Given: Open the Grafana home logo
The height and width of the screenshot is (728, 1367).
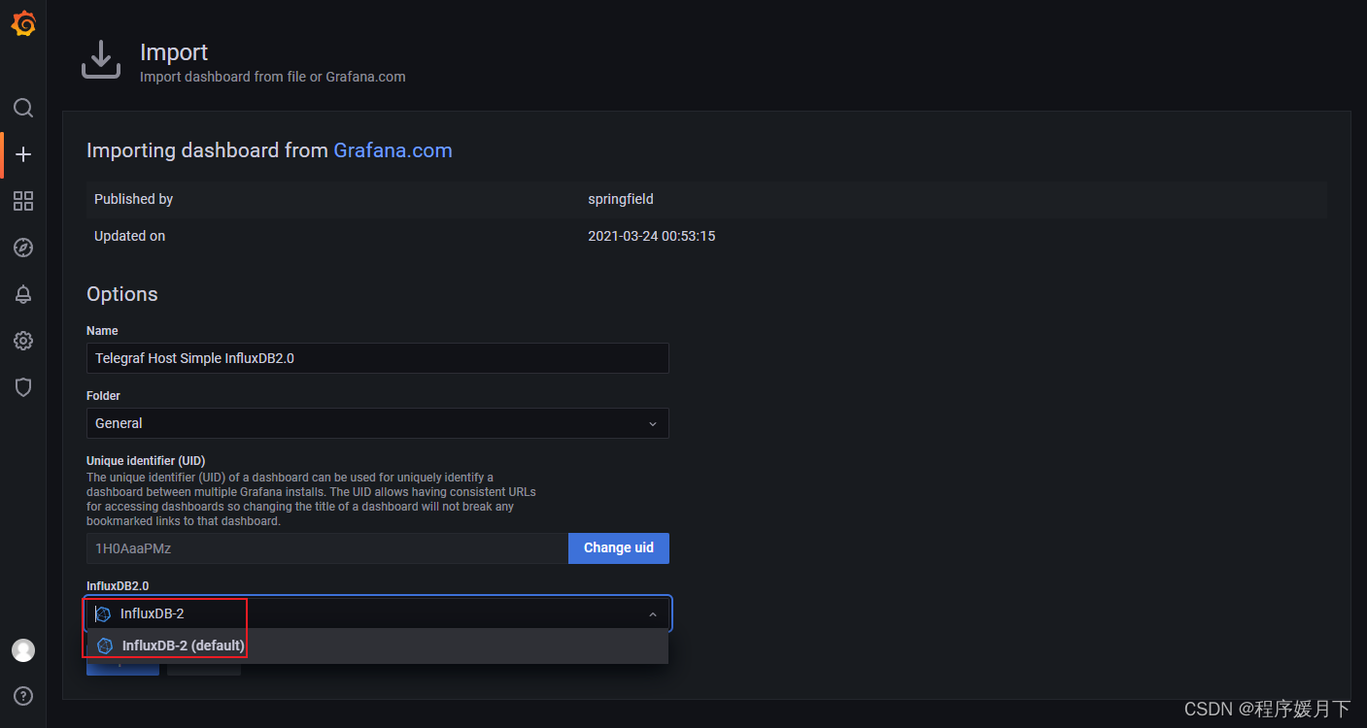Looking at the screenshot, I should click(23, 23).
